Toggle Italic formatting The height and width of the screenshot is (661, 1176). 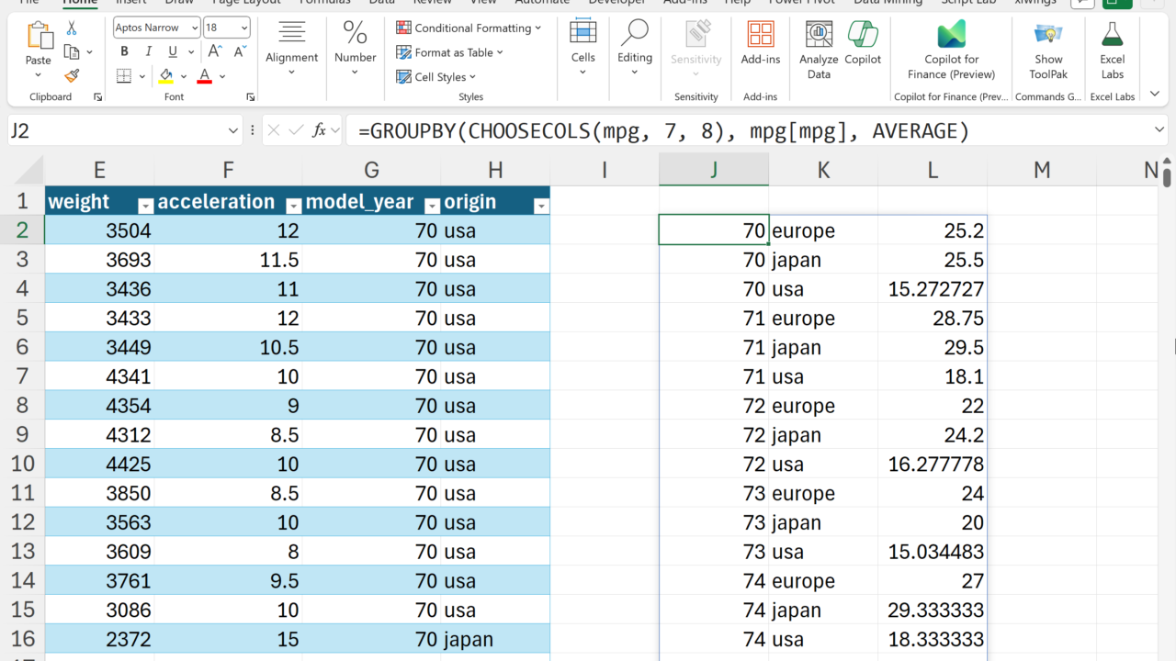[148, 51]
